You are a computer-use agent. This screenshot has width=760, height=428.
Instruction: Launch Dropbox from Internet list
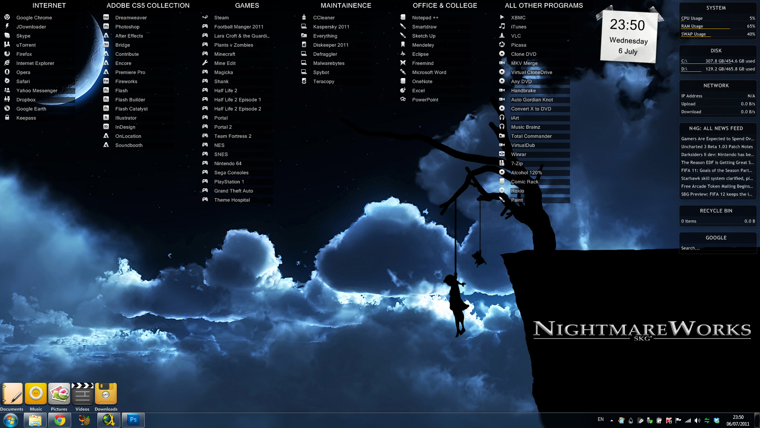tap(26, 99)
